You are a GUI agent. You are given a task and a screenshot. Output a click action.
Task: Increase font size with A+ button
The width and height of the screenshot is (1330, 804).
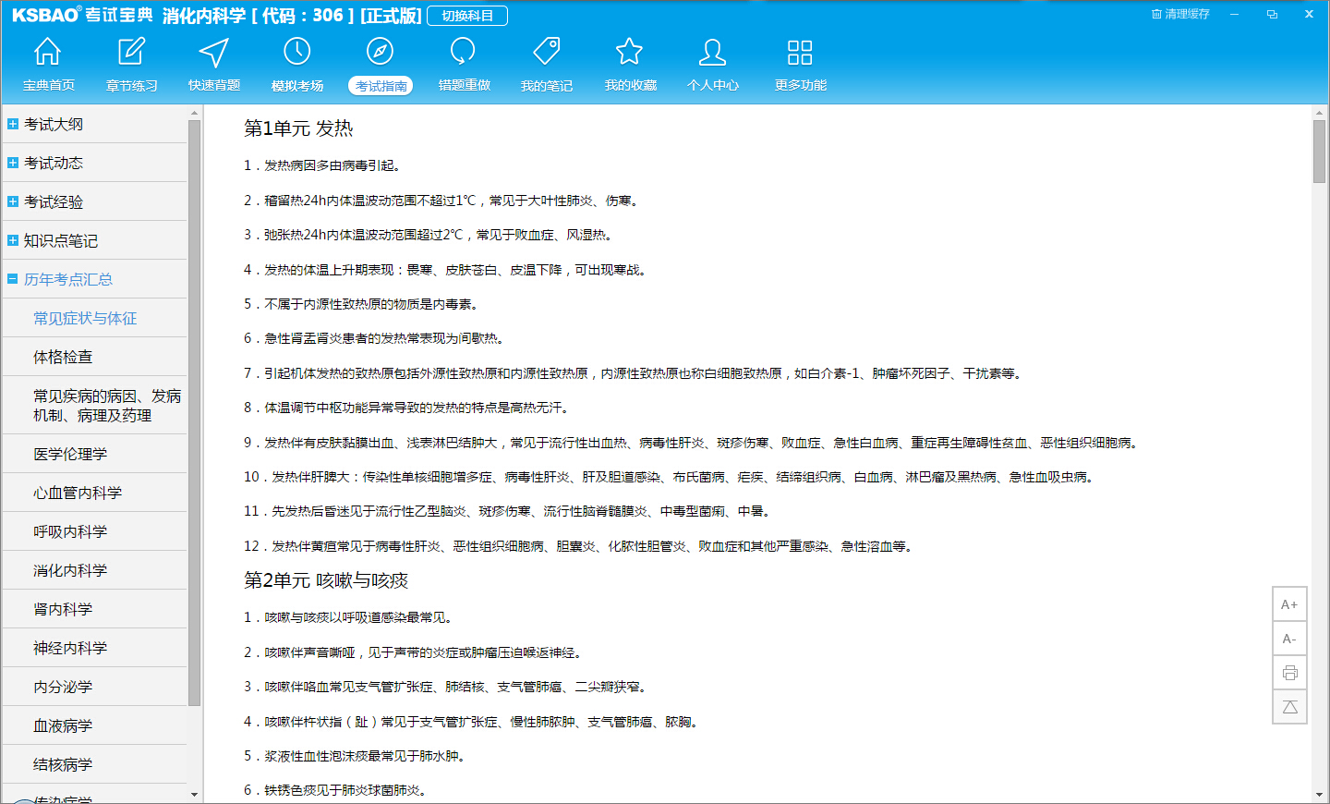pyautogui.click(x=1289, y=604)
